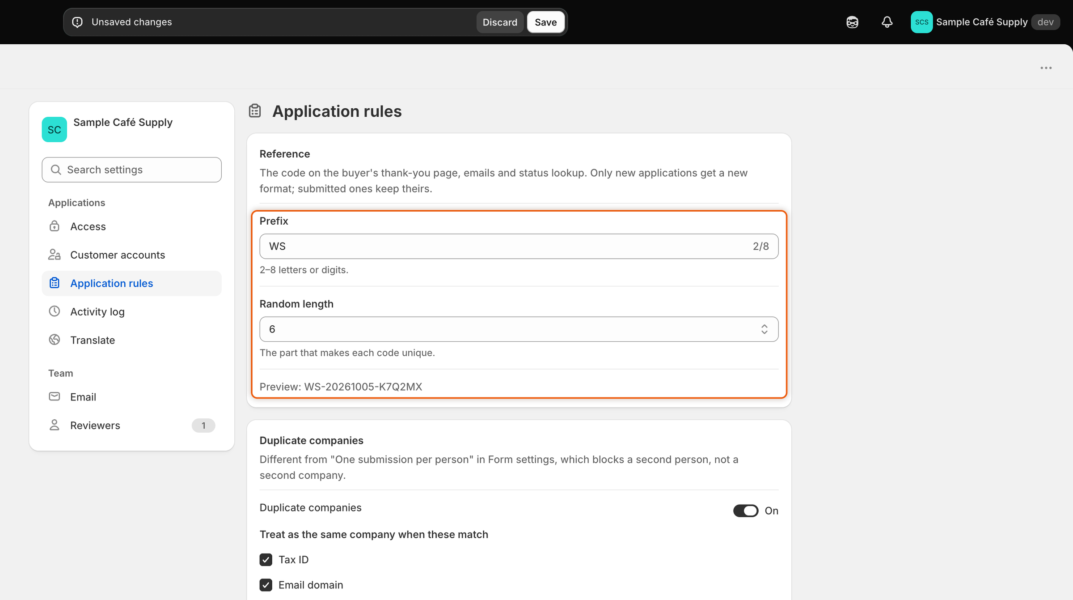Open the Sample Café Supply account menu
This screenshot has height=600, width=1073.
[985, 22]
